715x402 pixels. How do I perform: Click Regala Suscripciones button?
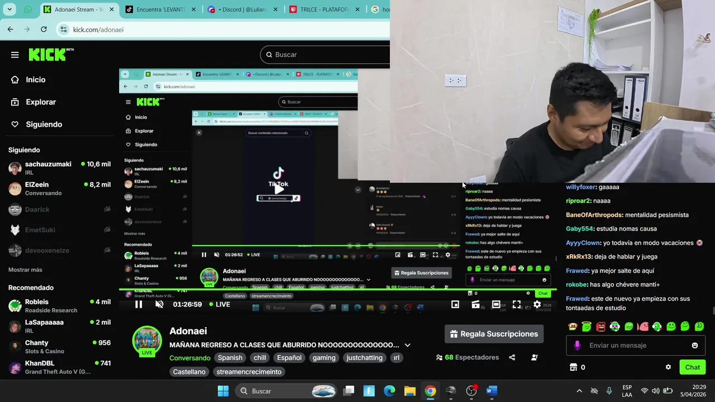tap(494, 334)
